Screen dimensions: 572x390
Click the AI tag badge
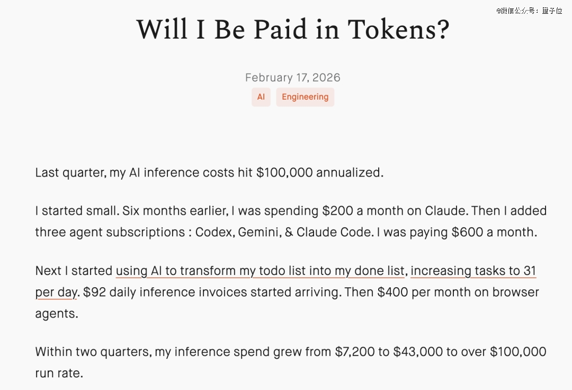click(x=261, y=97)
